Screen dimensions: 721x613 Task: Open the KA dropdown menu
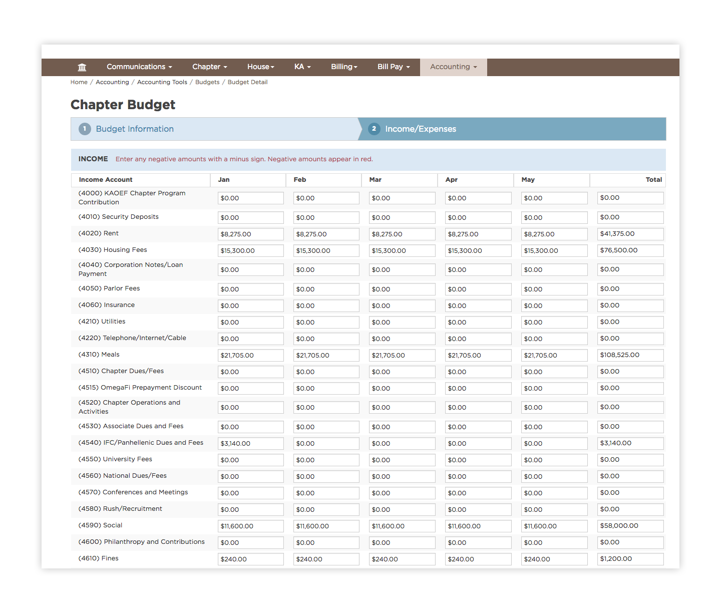click(302, 67)
